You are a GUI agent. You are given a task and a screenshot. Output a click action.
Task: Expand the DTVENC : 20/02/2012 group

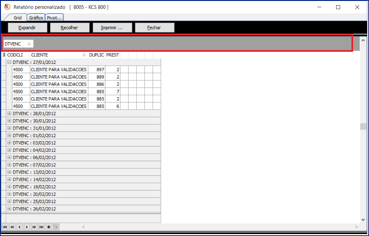[x=9, y=194]
